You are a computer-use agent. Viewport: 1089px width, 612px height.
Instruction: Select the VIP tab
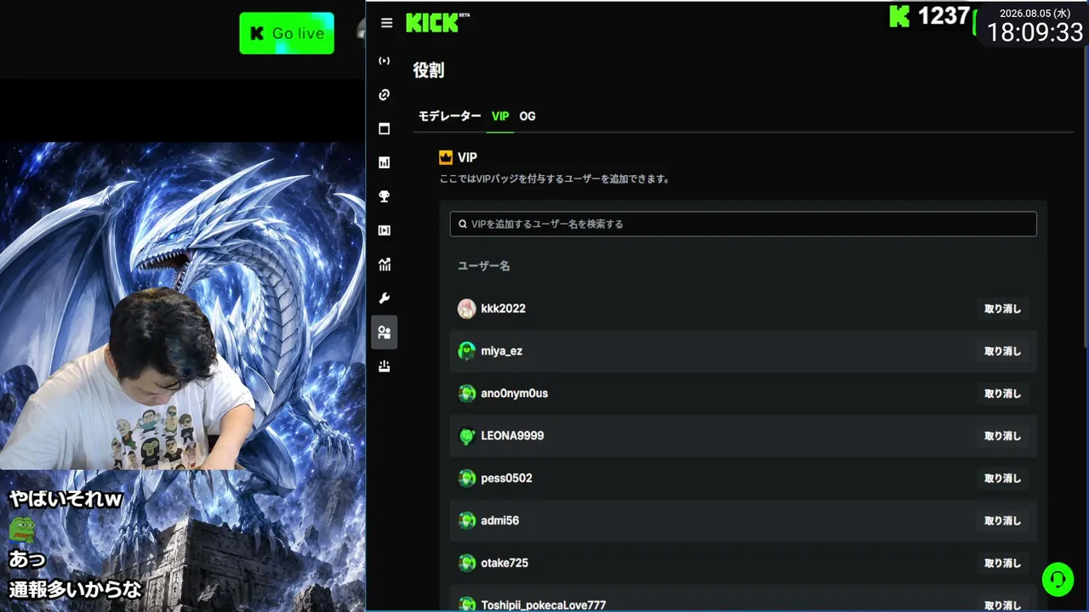500,116
